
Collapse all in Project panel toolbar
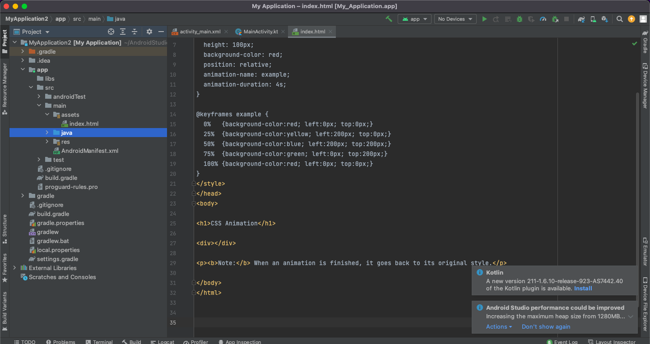(x=135, y=32)
